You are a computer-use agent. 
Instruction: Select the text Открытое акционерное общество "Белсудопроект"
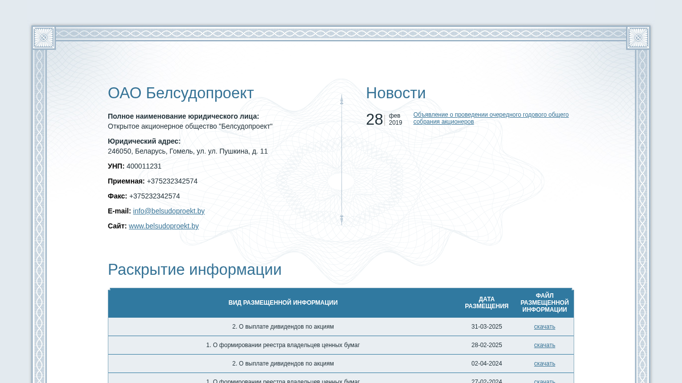[190, 126]
